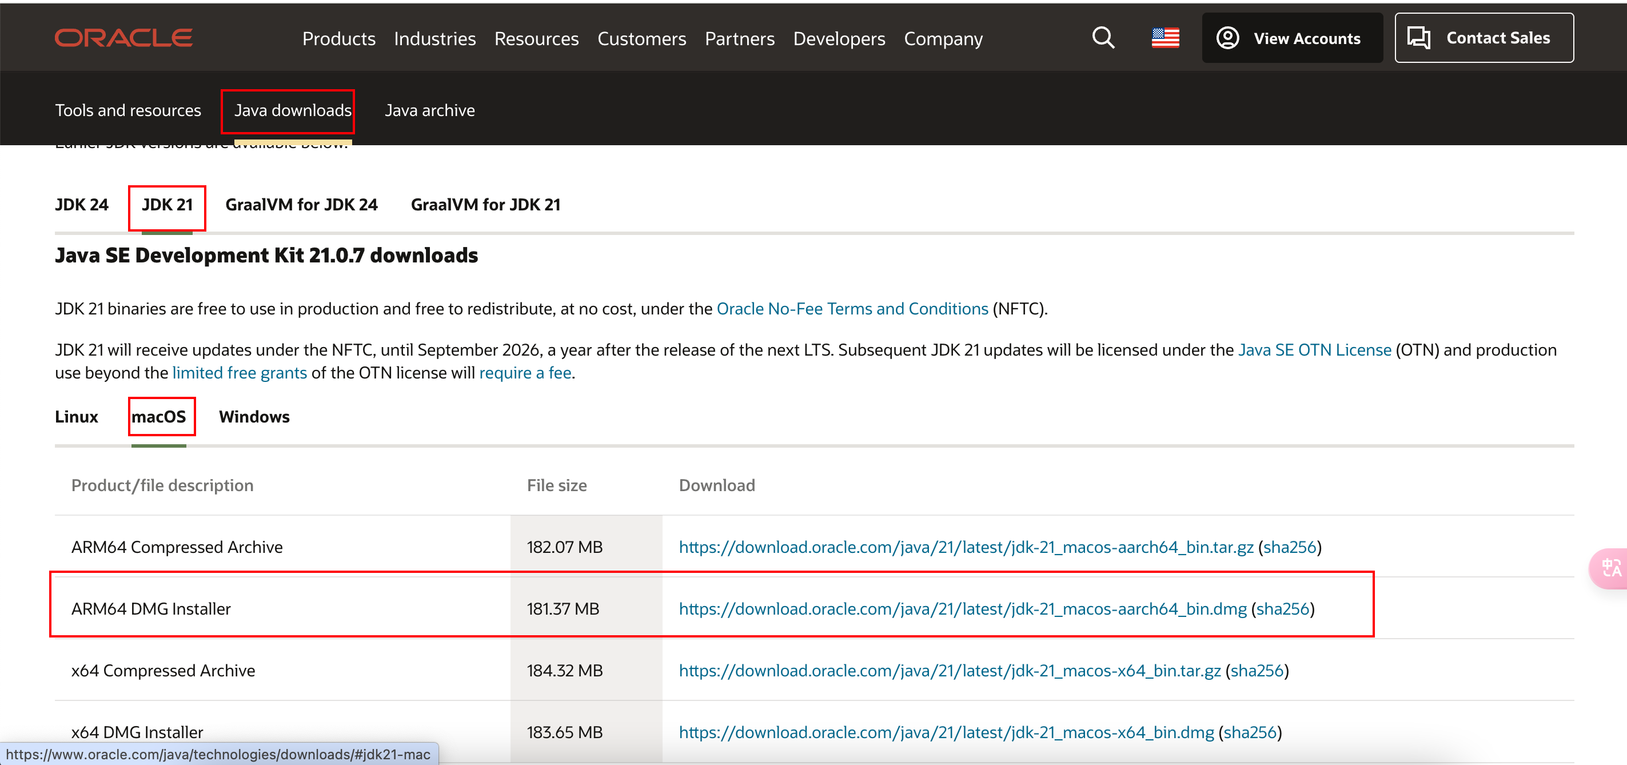The height and width of the screenshot is (765, 1627).
Task: Switch to the JDK 24 tab
Action: pos(82,205)
